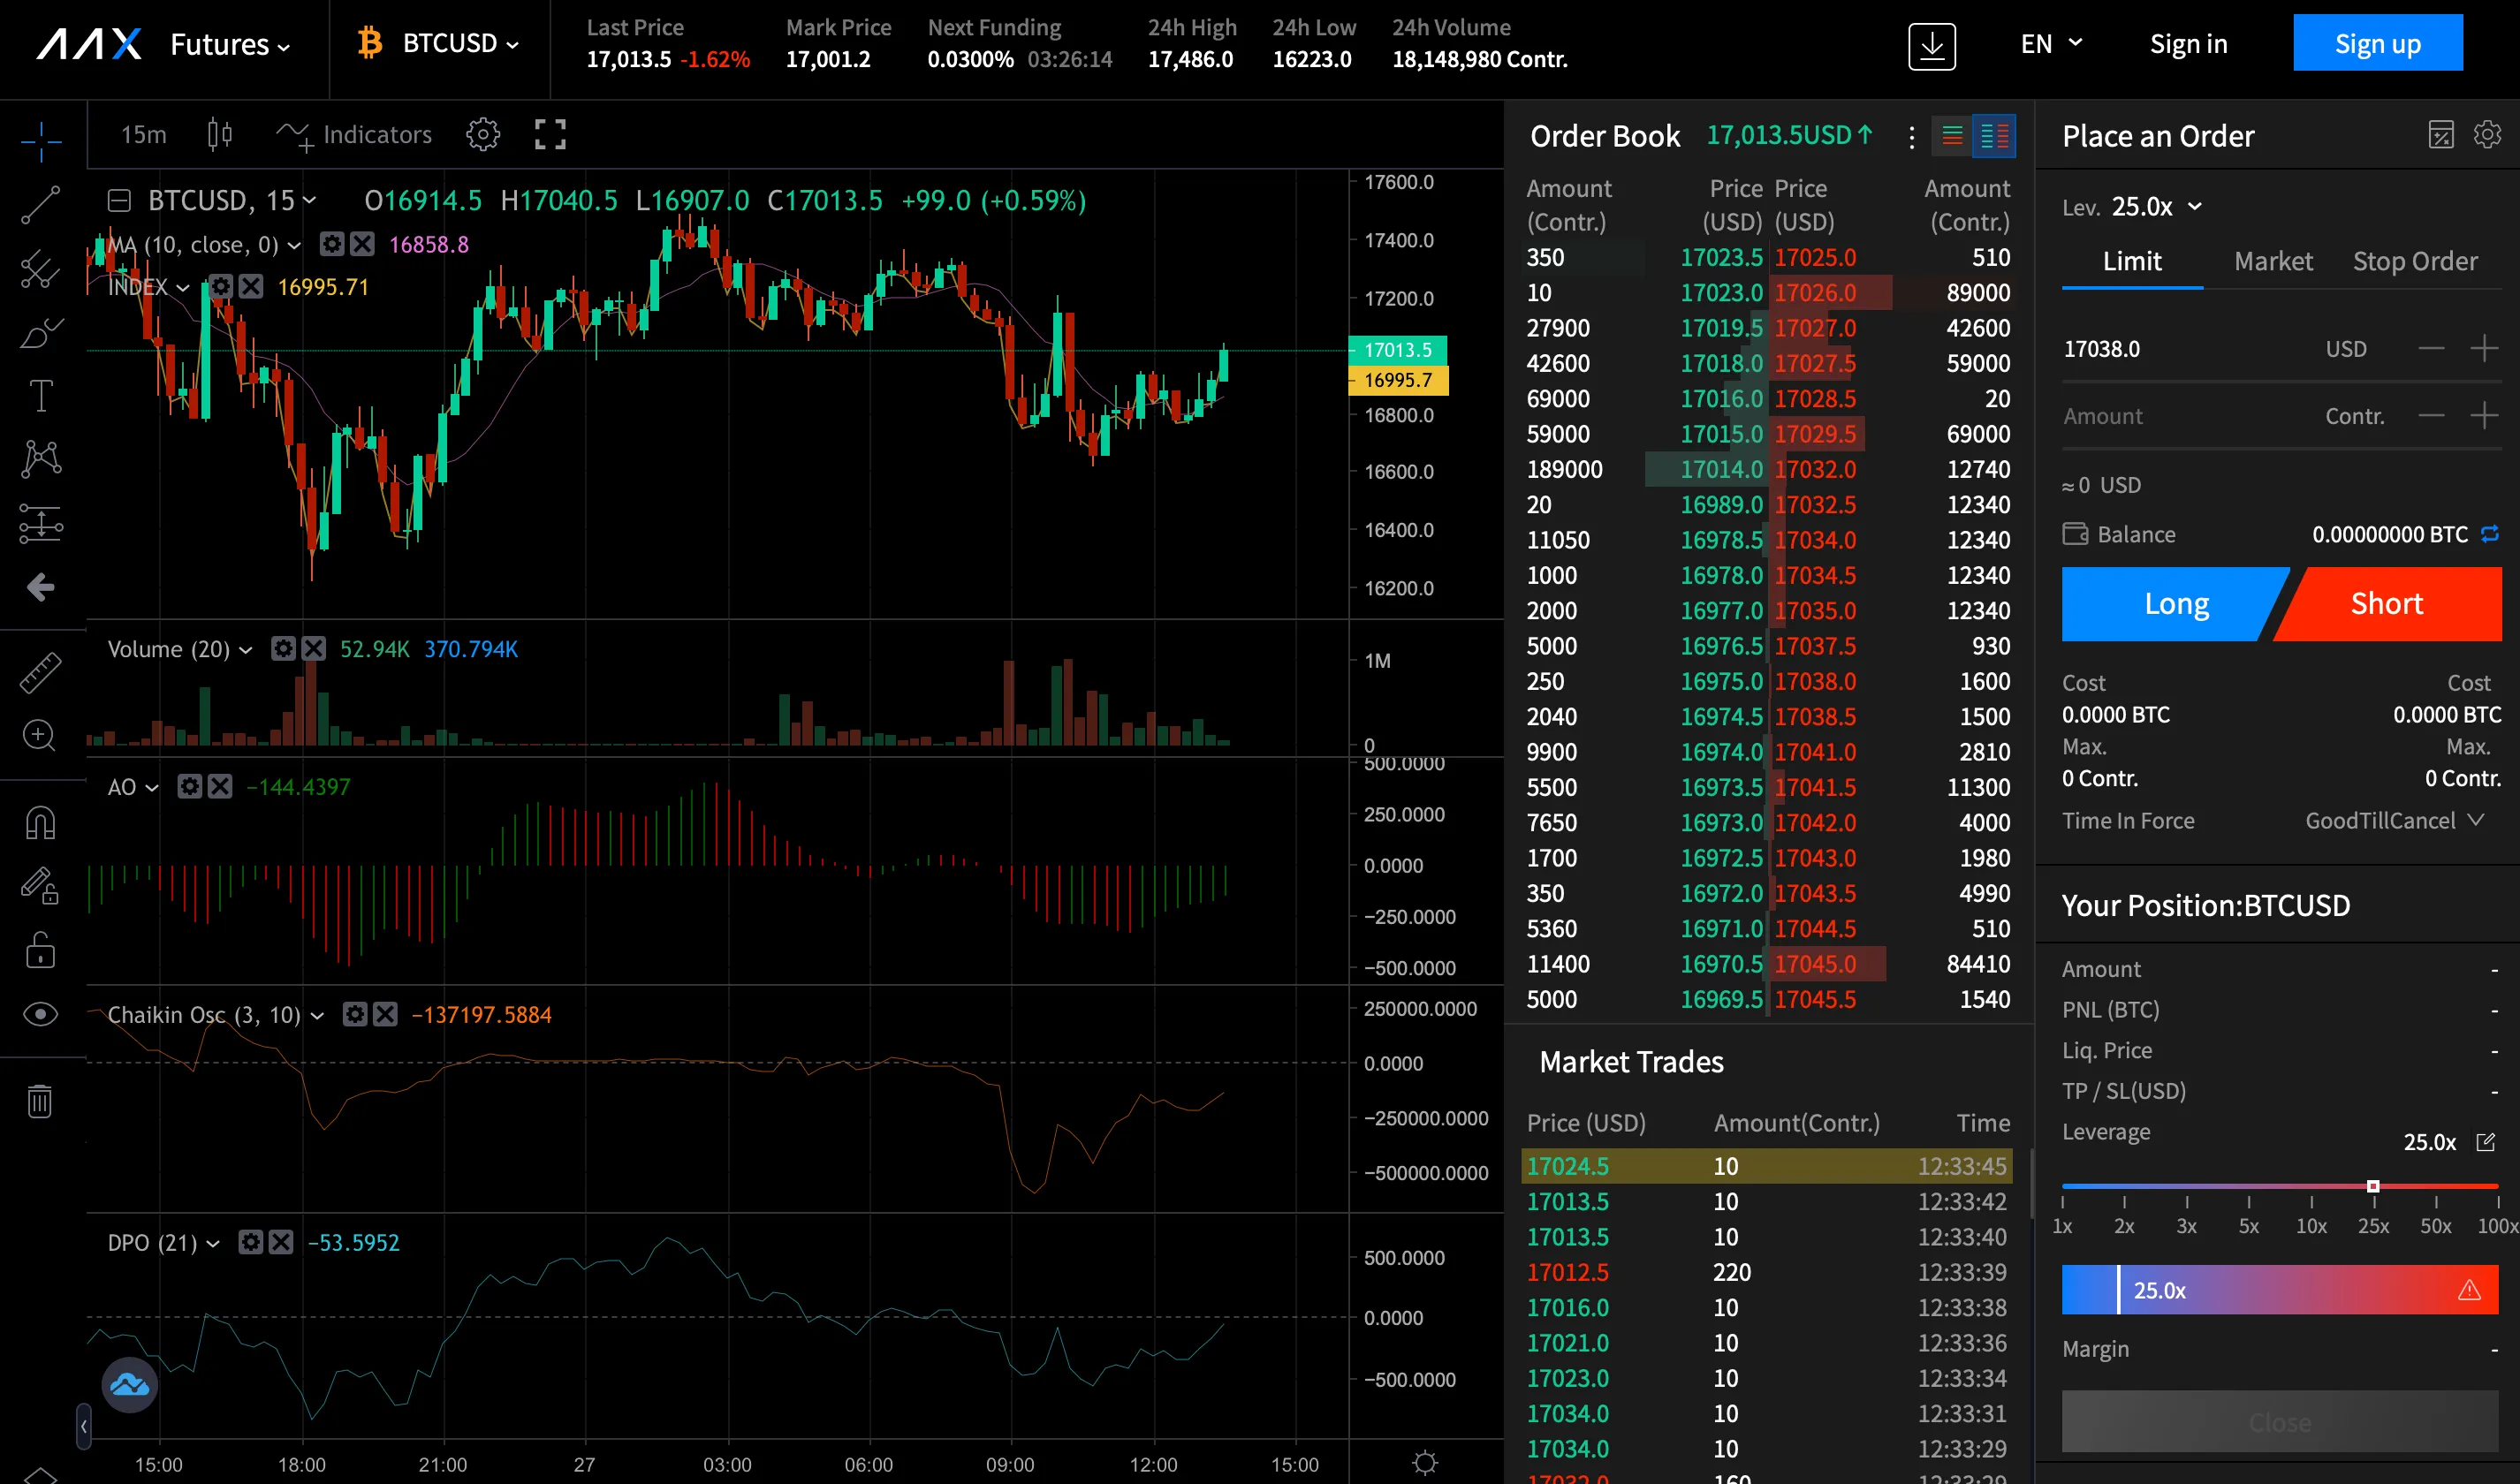Open Time In Force GoodTillCancel dropdown
Screen dimensions: 2520x1484
click(2394, 821)
